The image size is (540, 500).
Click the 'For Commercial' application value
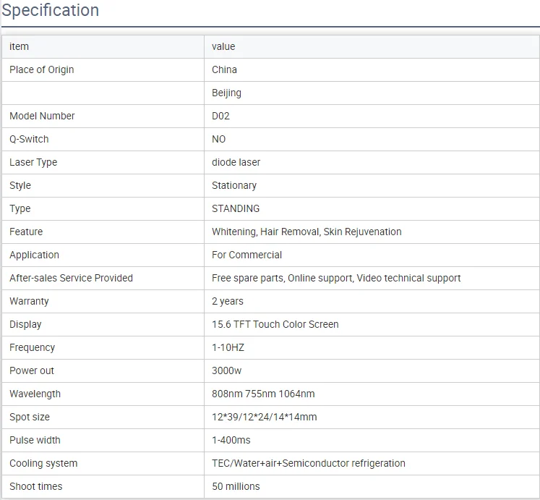click(x=247, y=255)
